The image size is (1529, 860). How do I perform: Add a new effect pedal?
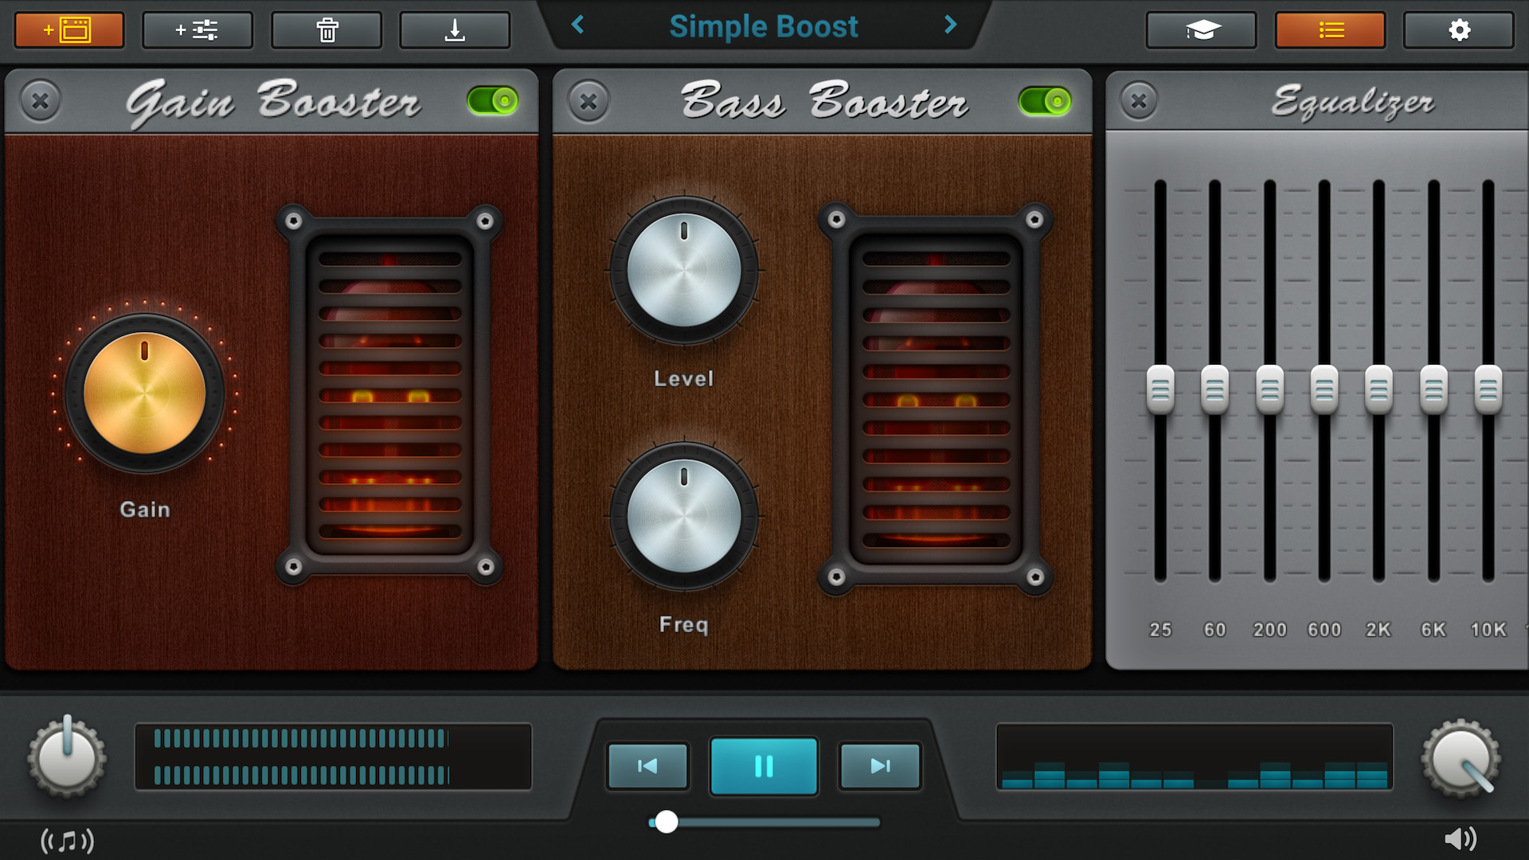(x=197, y=29)
